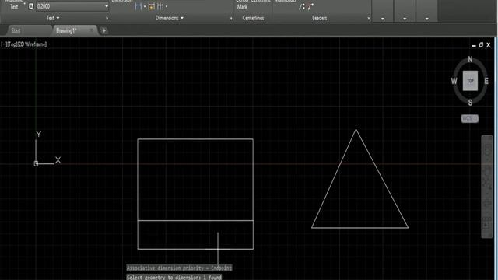
Task: Click the text height icon beside 0.2000
Action: tap(31, 6)
